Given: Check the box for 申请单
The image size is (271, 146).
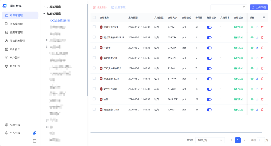Looking at the screenshot, I should (94, 48).
